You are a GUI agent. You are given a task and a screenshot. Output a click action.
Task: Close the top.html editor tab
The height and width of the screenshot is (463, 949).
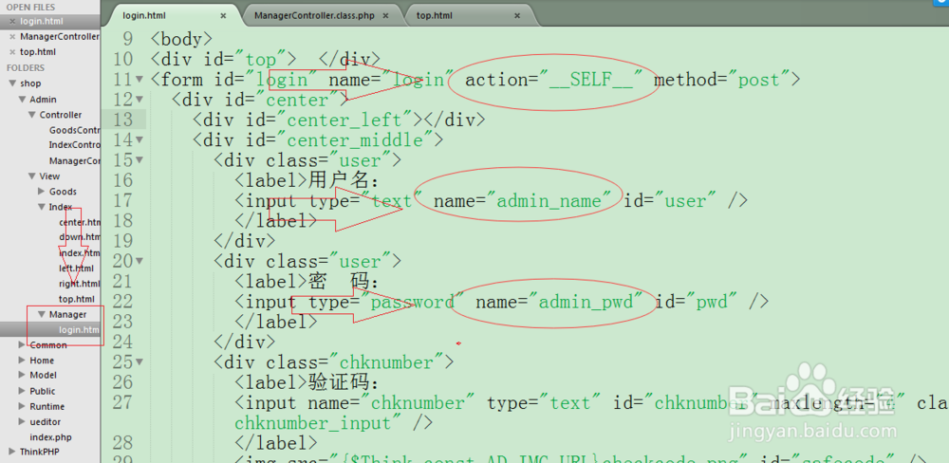(x=516, y=16)
